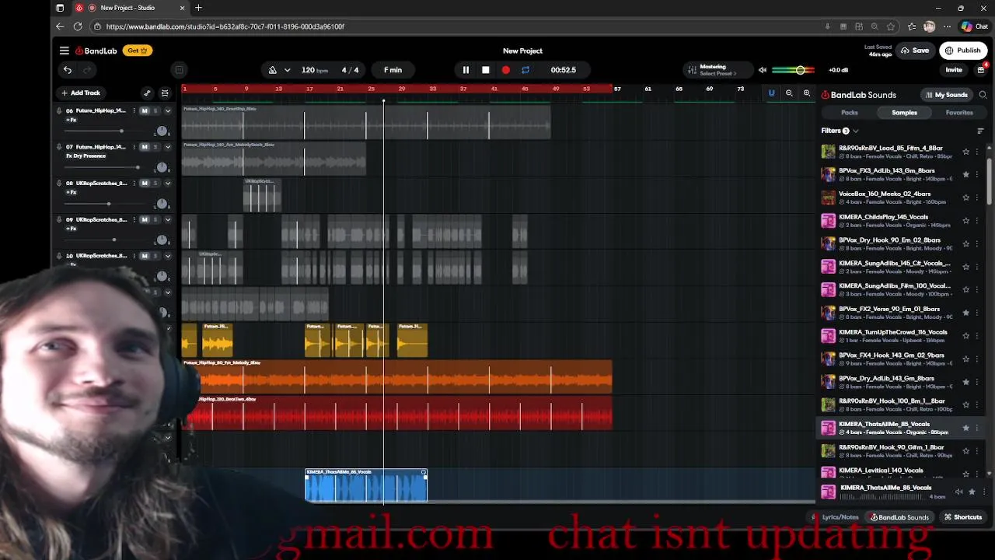The image size is (995, 560).
Task: Toggle the metronome icon
Action: point(272,70)
